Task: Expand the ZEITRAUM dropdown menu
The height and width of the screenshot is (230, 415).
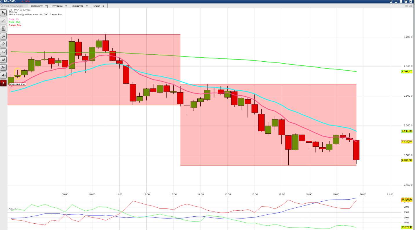Action: (59, 6)
